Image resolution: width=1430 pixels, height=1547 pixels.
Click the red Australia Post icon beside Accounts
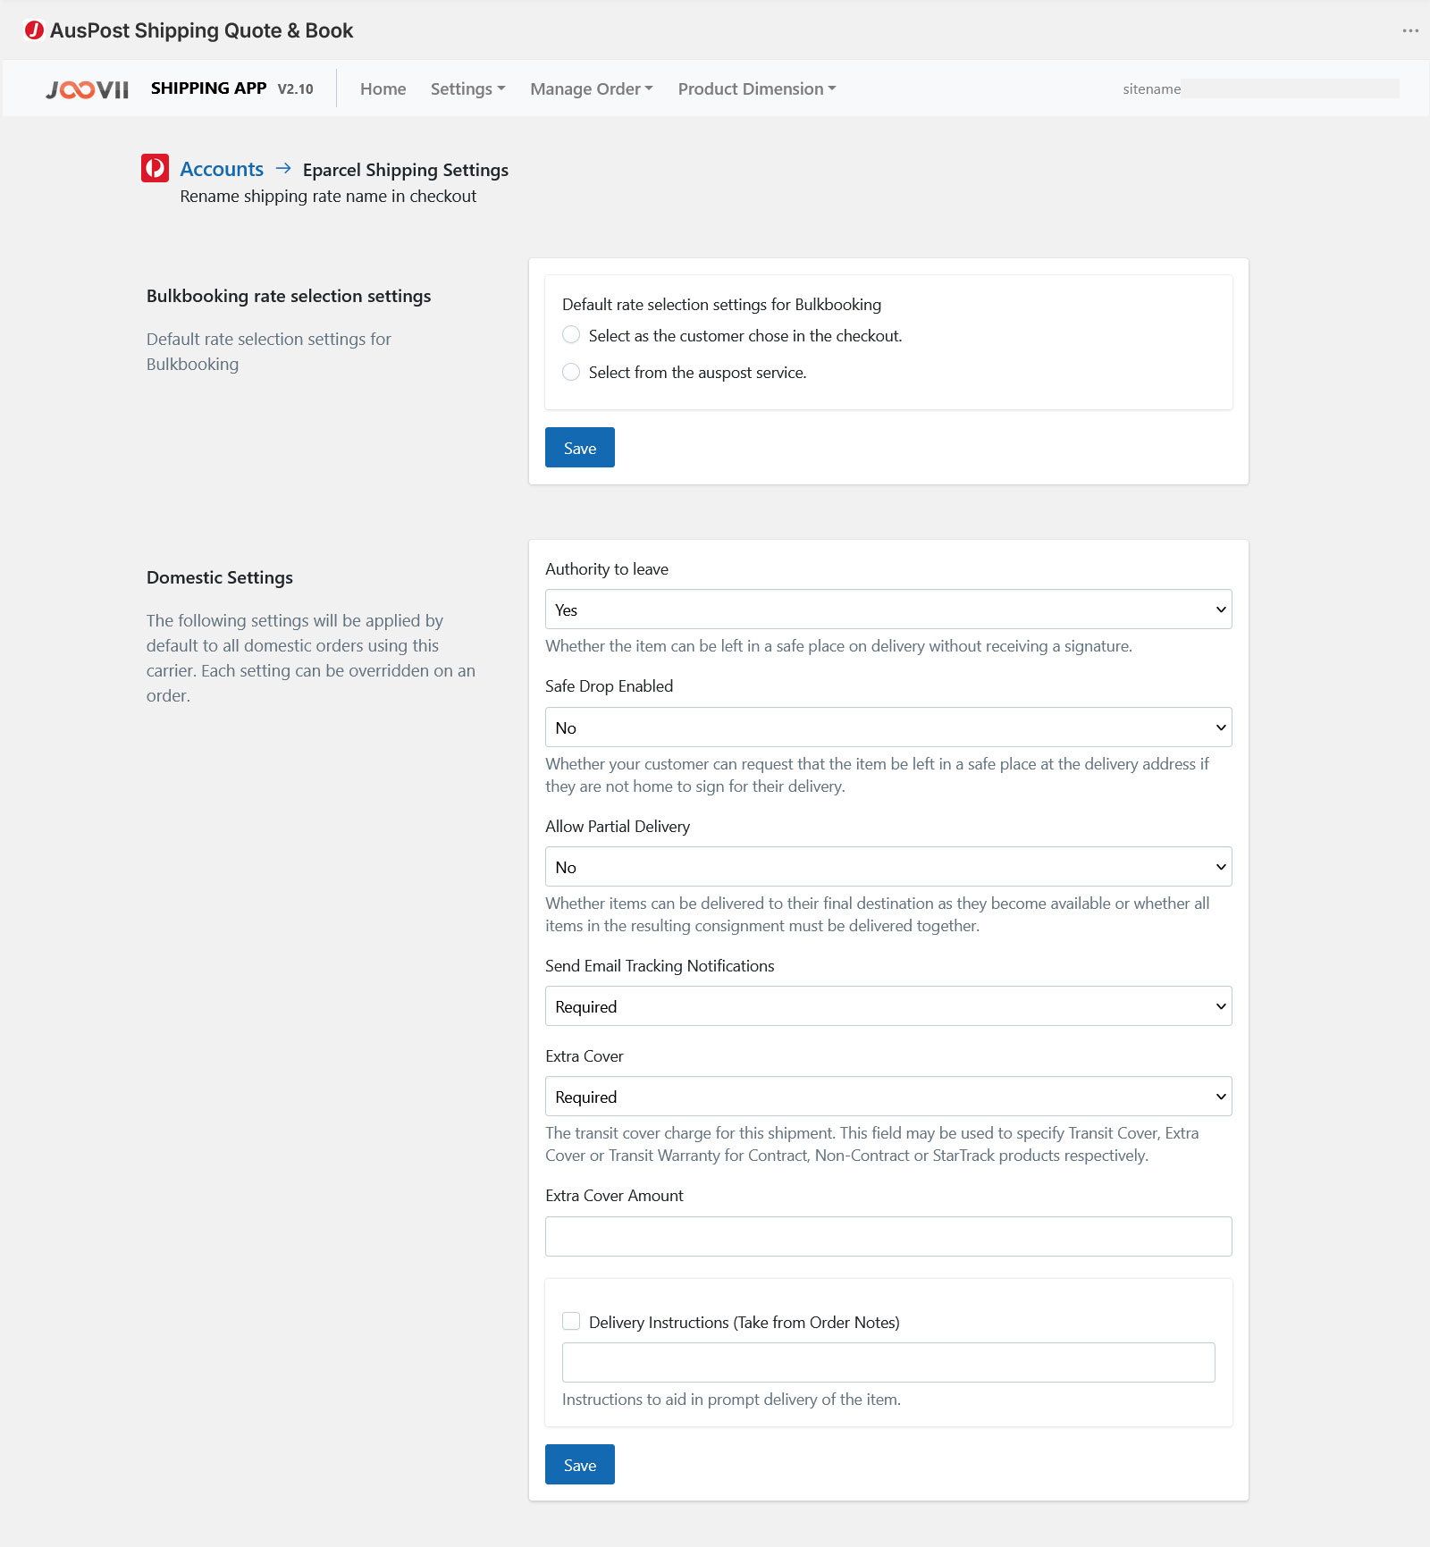click(x=156, y=168)
